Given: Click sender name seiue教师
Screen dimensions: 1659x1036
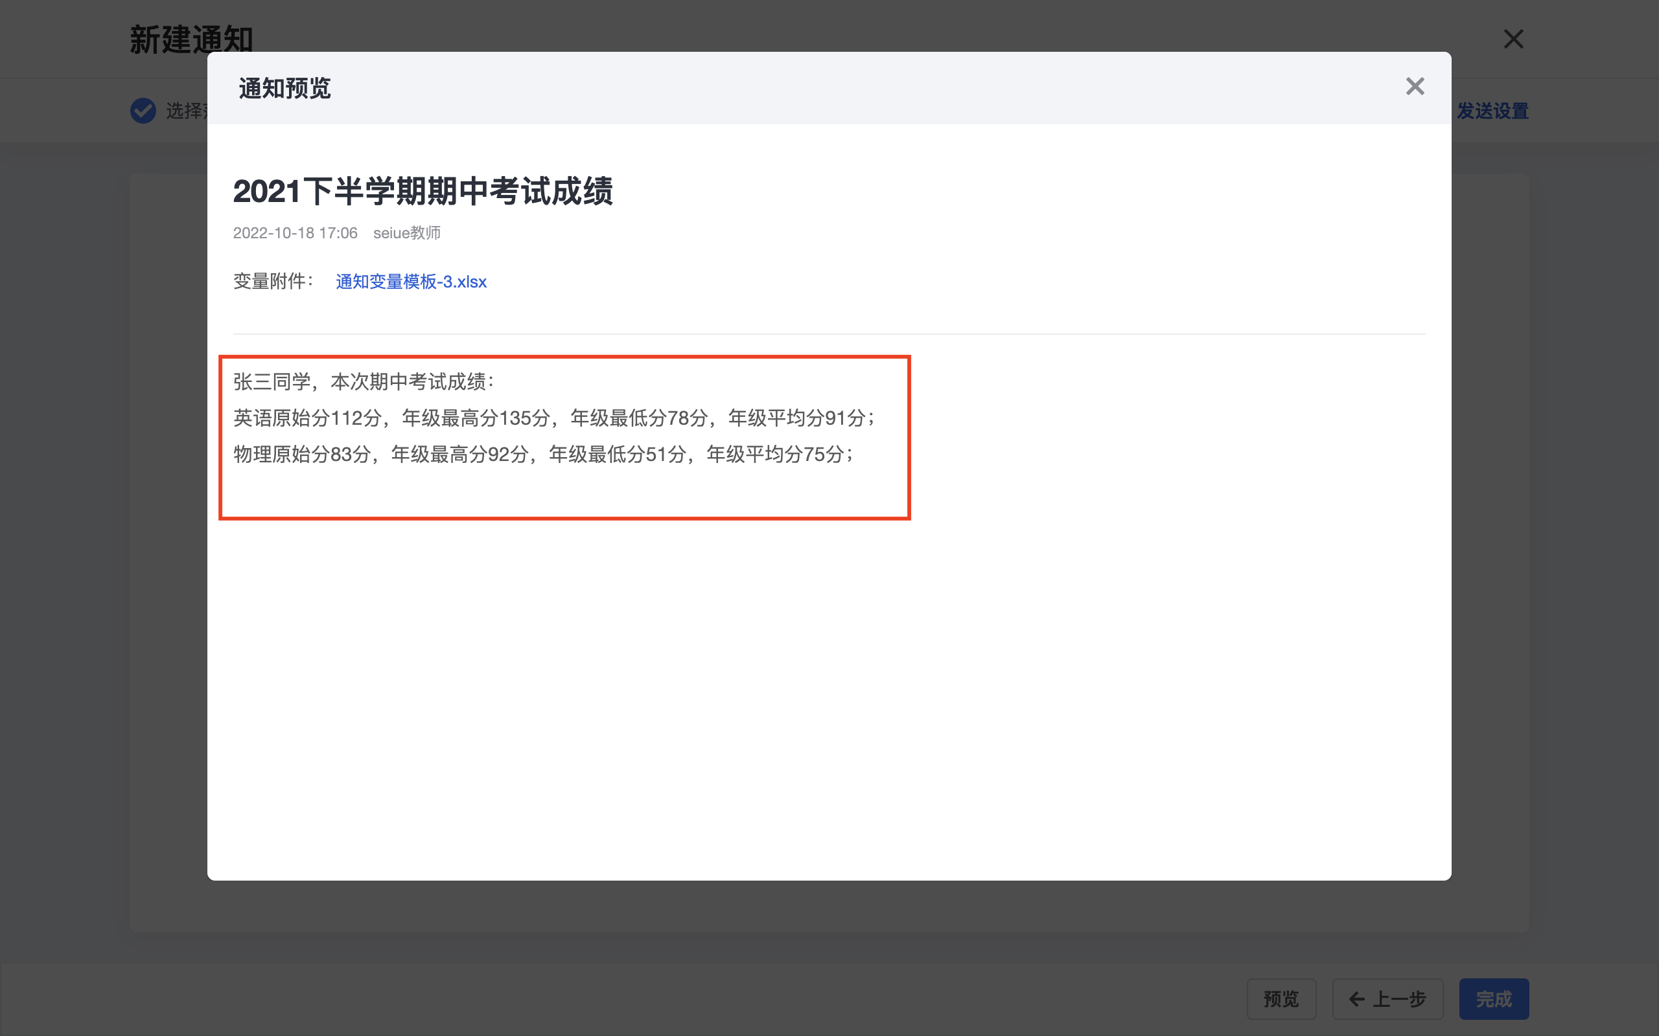Looking at the screenshot, I should coord(406,233).
